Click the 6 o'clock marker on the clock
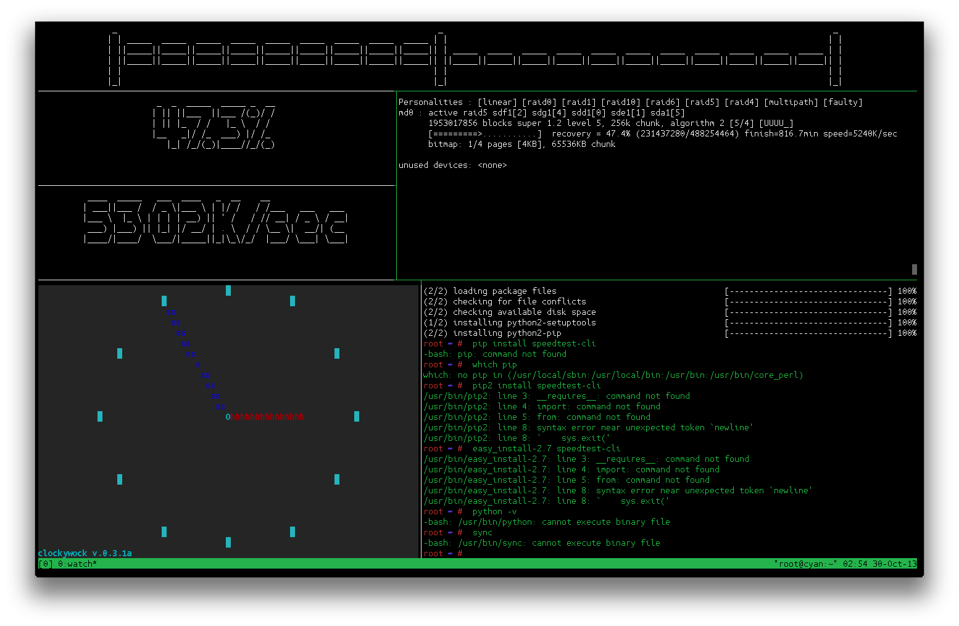 coord(228,542)
